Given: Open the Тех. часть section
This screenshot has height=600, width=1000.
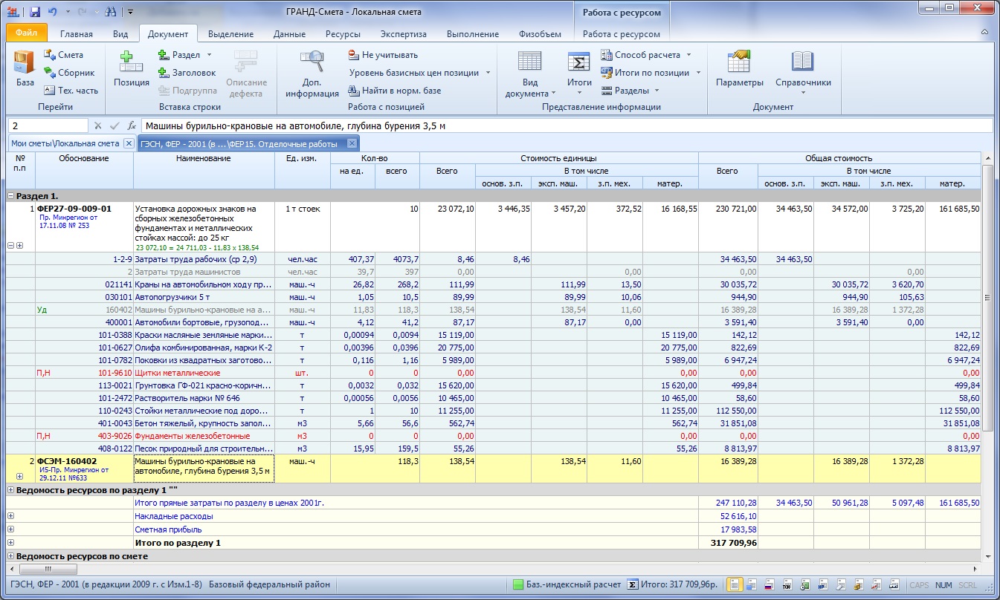Looking at the screenshot, I should tap(71, 91).
